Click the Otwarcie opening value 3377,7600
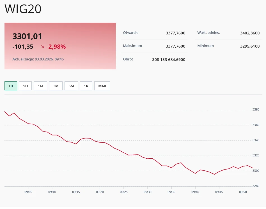The image size is (266, 209). [x=175, y=33]
